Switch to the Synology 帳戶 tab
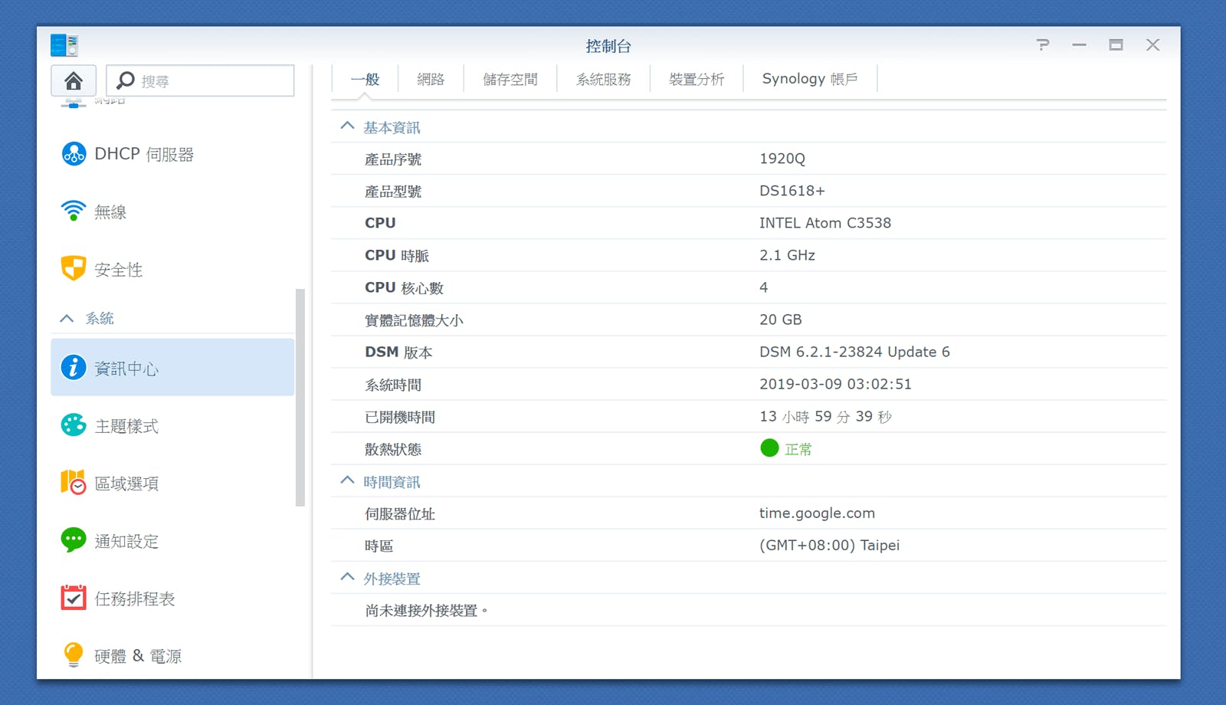Viewport: 1226px width, 705px height. pyautogui.click(x=810, y=79)
